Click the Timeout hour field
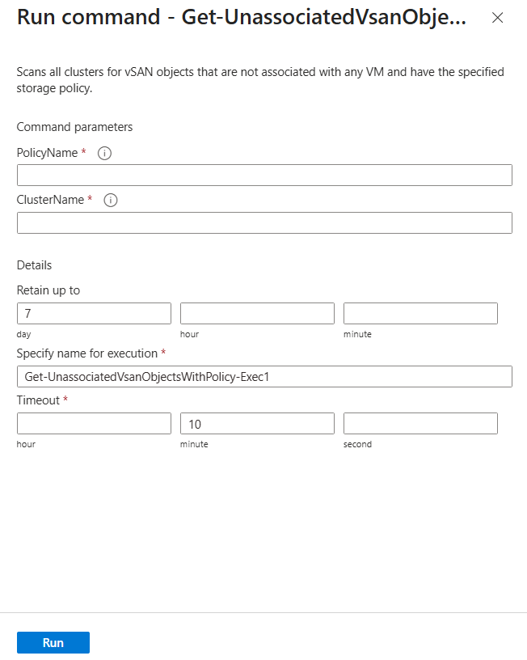 94,424
